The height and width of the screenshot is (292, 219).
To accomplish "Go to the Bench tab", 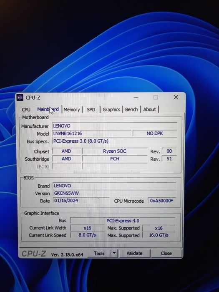I will click(x=131, y=109).
